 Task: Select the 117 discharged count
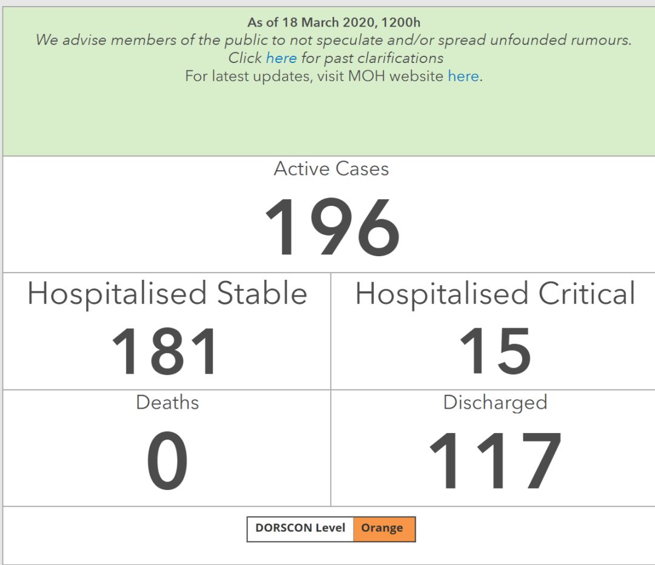(x=495, y=461)
